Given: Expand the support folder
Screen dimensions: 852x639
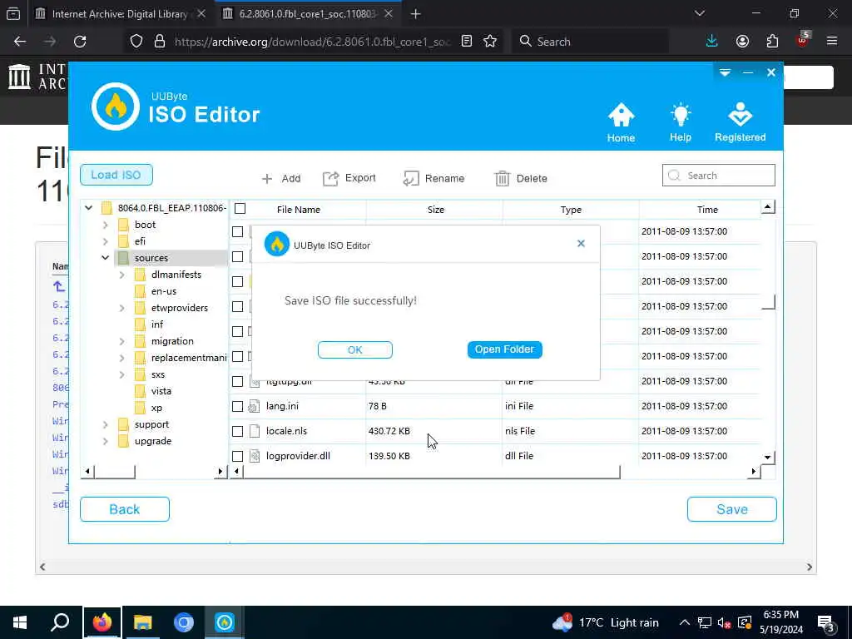Looking at the screenshot, I should 106,424.
